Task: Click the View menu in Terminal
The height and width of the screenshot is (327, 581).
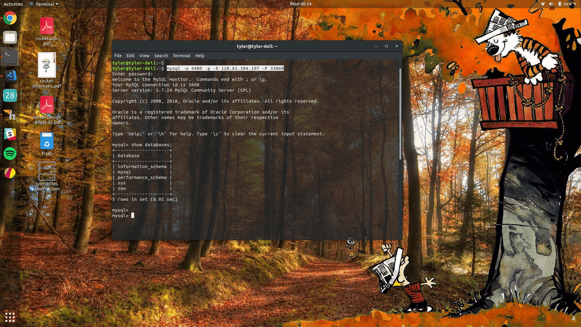Action: [x=144, y=55]
